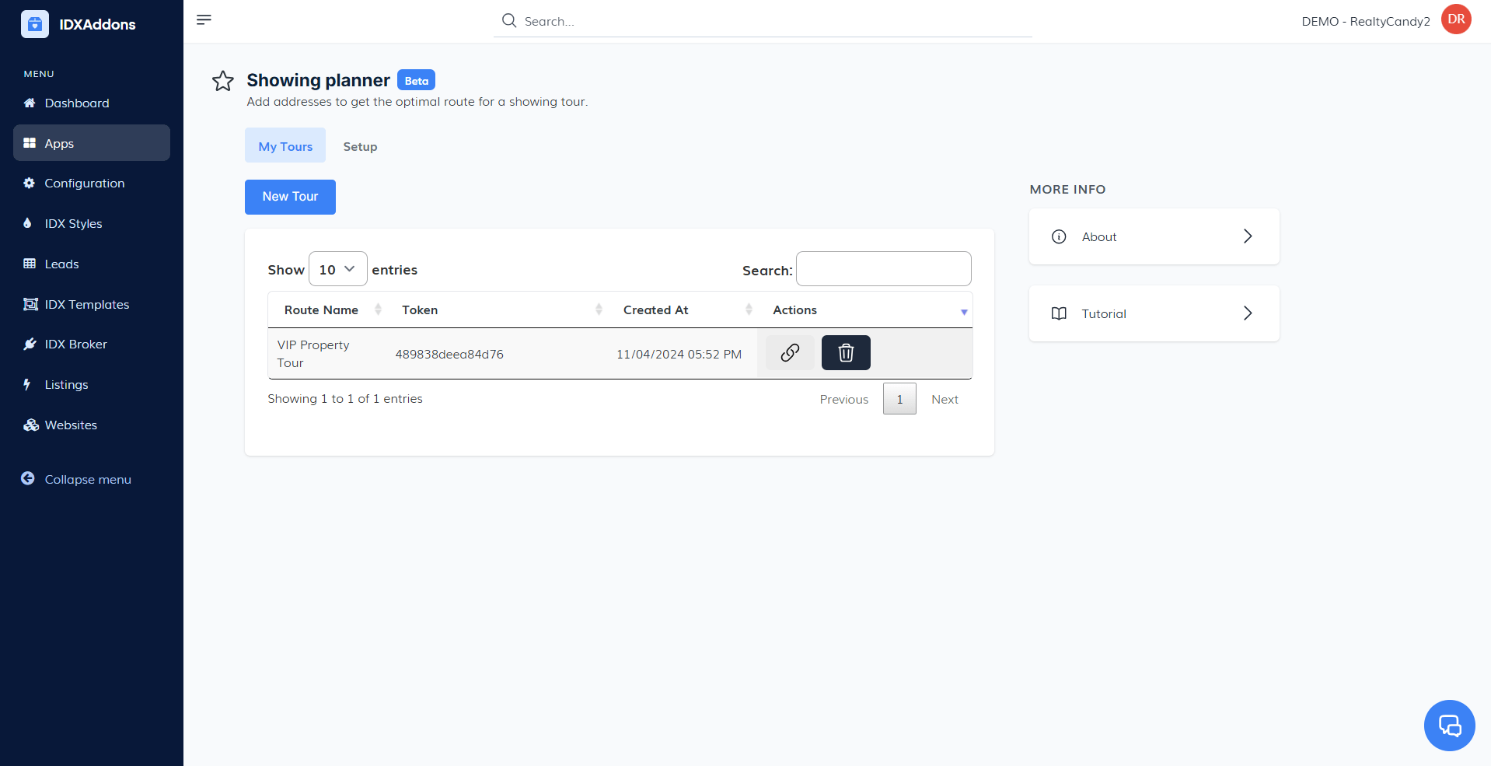
Task: Click the favorite star icon beside Showing planner
Action: click(x=223, y=81)
